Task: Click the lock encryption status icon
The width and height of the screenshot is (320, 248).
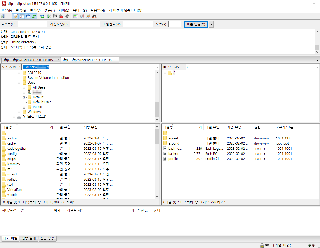Action: (262, 246)
